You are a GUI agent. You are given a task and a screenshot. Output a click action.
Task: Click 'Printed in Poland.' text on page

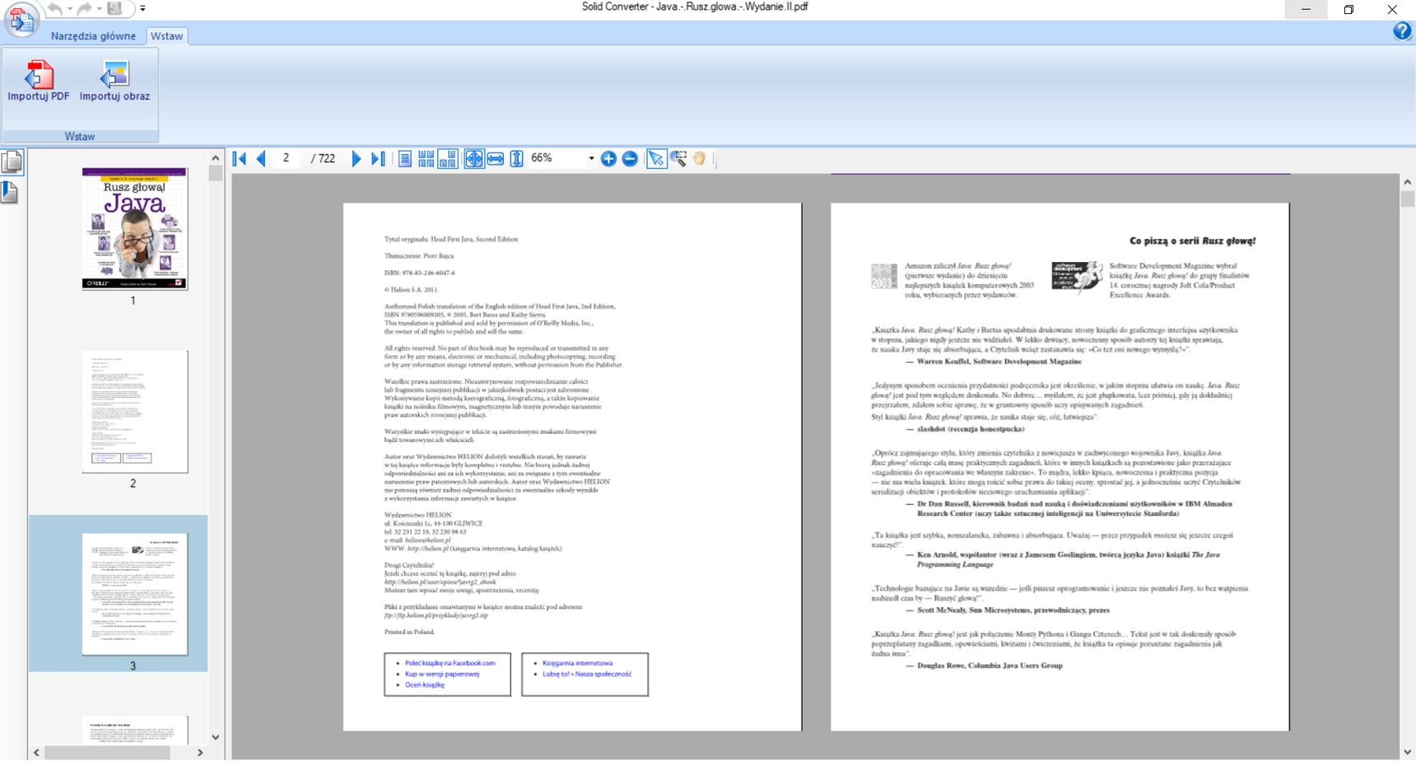(409, 632)
